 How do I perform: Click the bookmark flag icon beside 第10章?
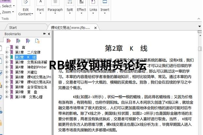click(x=12, y=97)
